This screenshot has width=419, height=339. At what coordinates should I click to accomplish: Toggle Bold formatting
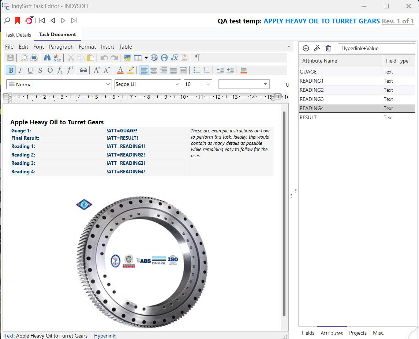click(x=11, y=70)
